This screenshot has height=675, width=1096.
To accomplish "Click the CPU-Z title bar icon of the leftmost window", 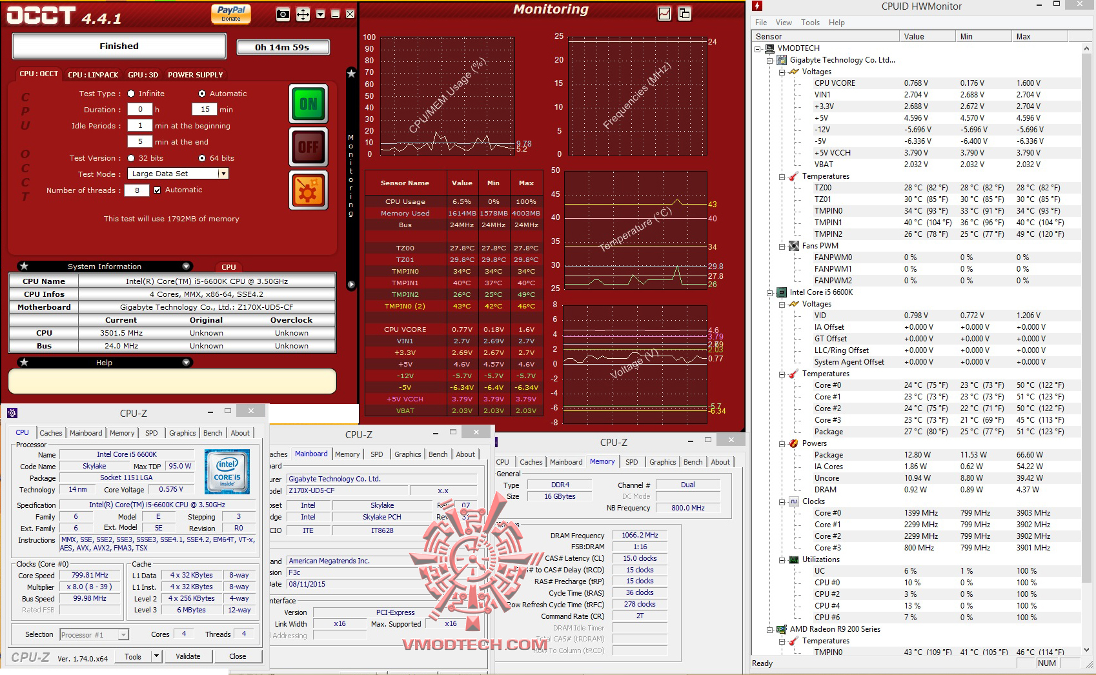I will (12, 413).
